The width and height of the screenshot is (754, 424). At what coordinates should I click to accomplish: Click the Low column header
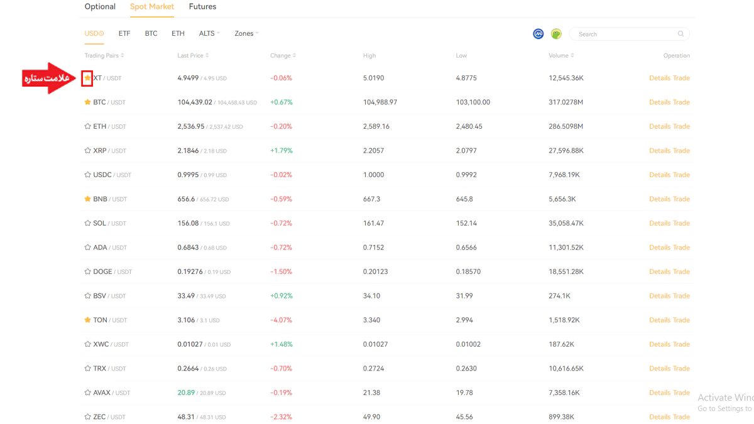point(462,55)
